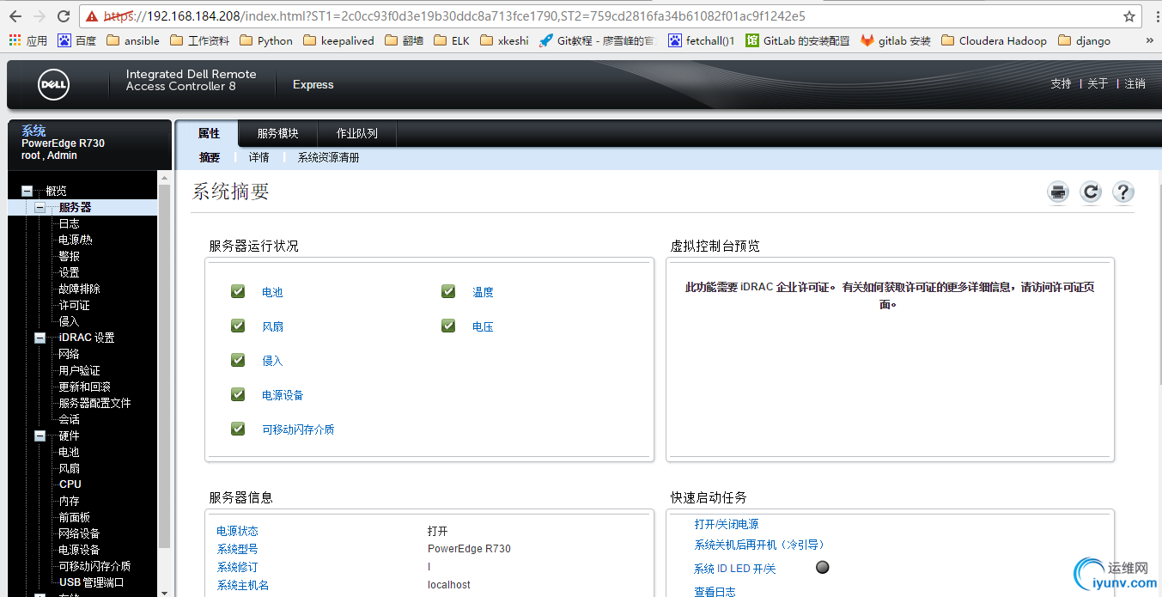
Task: Select USB 管理端口 in tree
Action: pyautogui.click(x=91, y=582)
